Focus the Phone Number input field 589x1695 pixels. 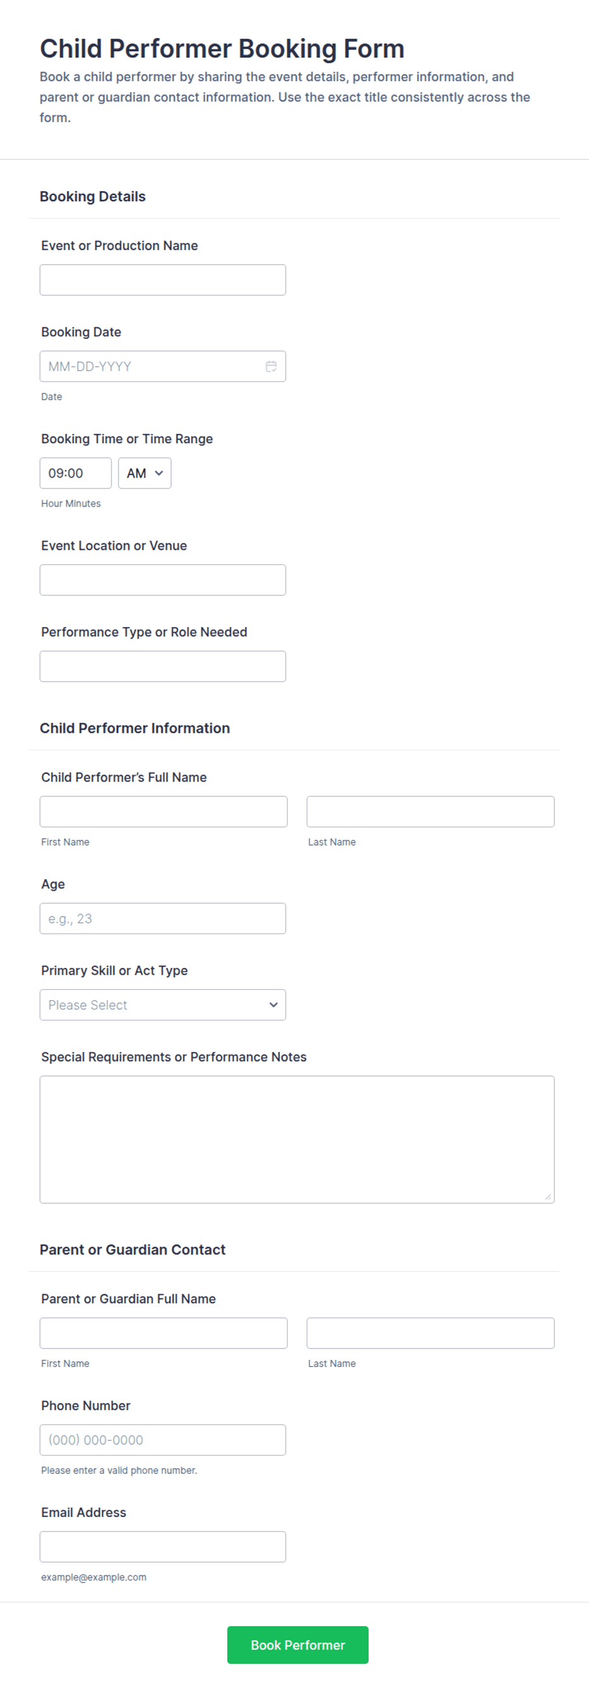(163, 1440)
